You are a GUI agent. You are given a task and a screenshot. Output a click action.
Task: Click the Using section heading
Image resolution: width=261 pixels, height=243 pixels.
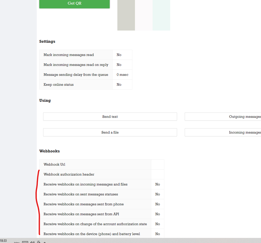click(45, 101)
